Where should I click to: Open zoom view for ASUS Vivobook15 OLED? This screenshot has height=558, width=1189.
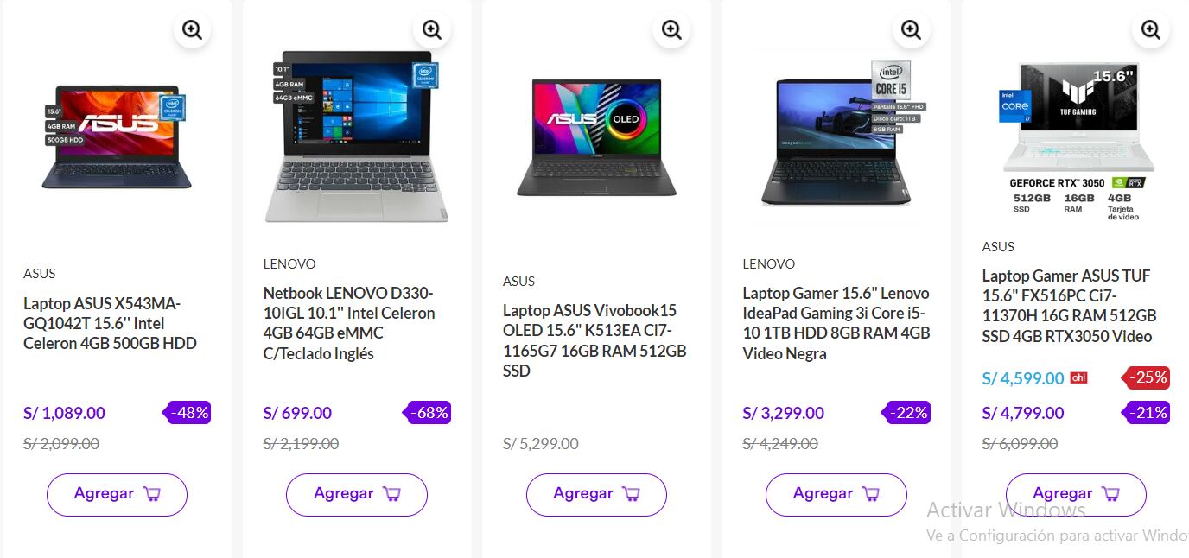(671, 30)
